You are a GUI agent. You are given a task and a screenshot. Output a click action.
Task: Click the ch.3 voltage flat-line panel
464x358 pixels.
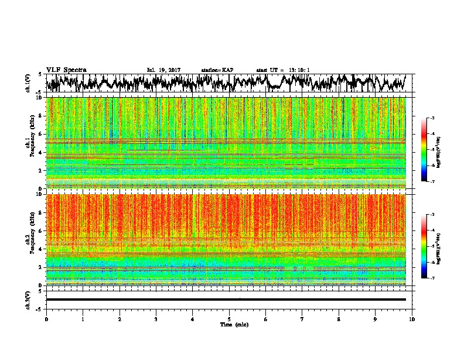point(229,300)
